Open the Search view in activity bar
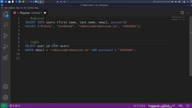 (5, 25)
